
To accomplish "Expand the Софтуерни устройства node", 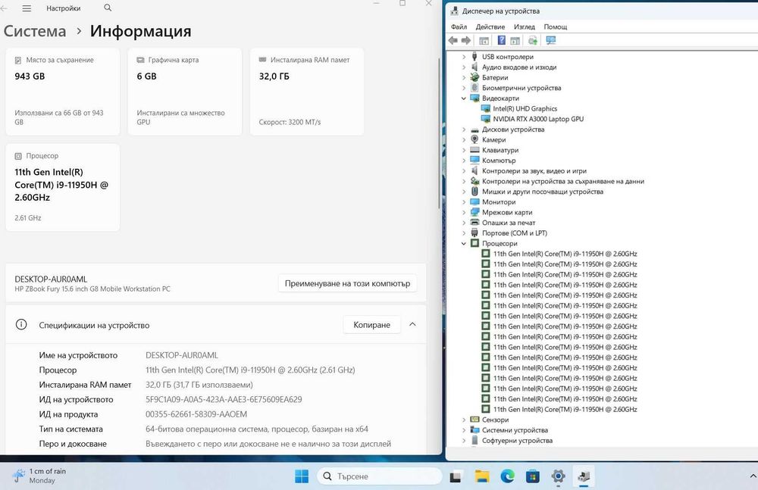I will [x=464, y=440].
